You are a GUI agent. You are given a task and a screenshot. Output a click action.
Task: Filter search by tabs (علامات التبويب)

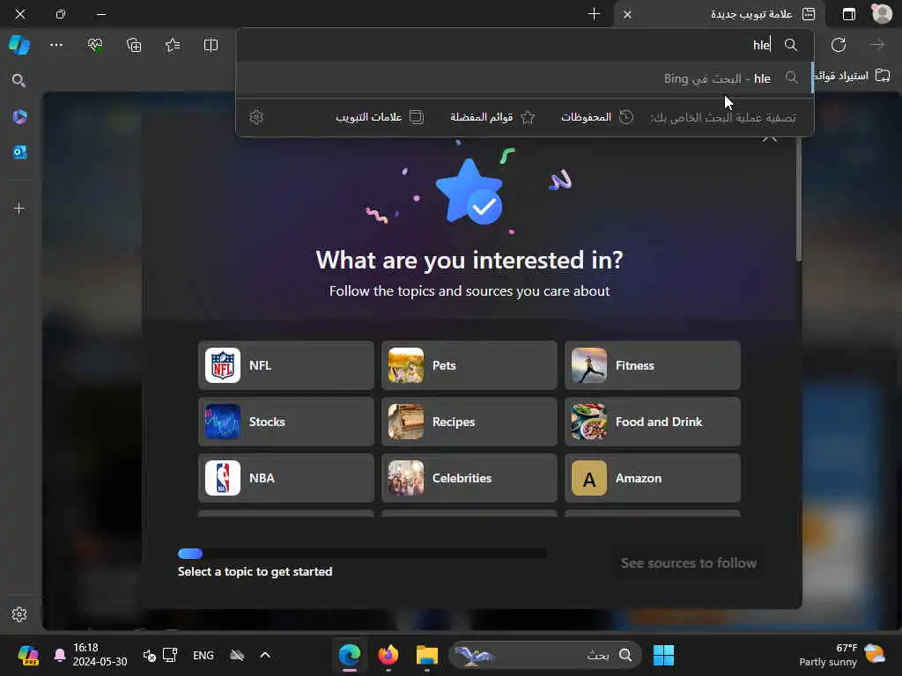[x=380, y=117]
